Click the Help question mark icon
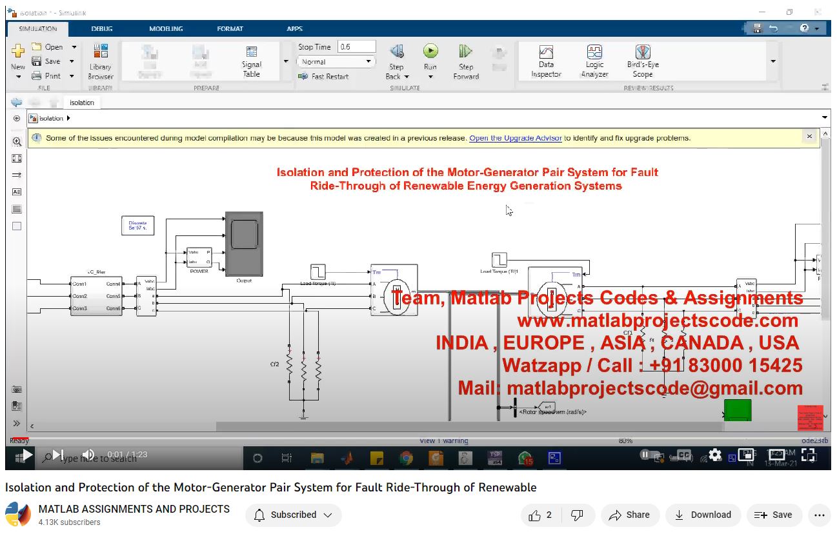The height and width of the screenshot is (534, 837). point(804,28)
